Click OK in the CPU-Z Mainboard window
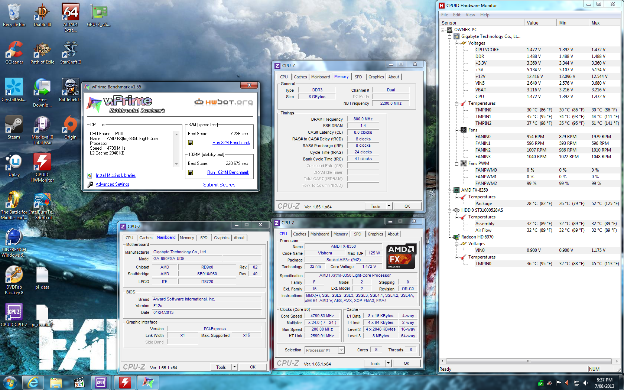Viewport: 624px width, 390px height. pos(253,367)
